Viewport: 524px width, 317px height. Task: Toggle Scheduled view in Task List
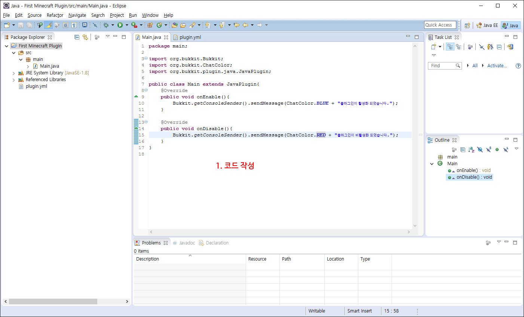point(459,47)
